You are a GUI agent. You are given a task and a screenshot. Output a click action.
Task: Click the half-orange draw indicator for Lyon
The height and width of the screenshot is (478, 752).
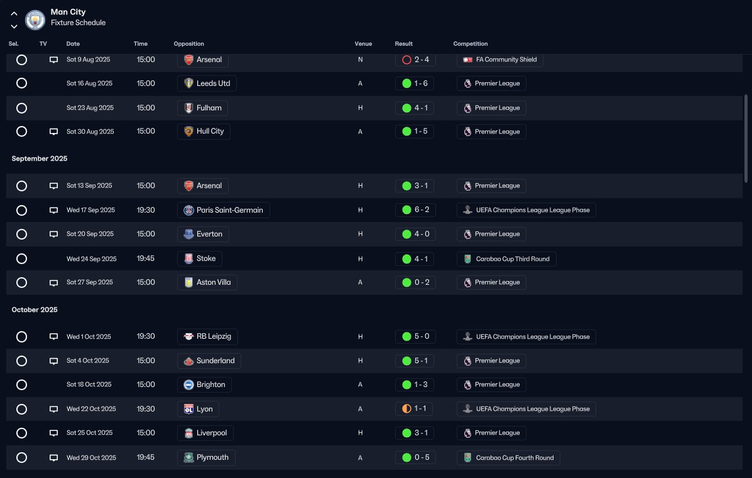[x=406, y=409]
